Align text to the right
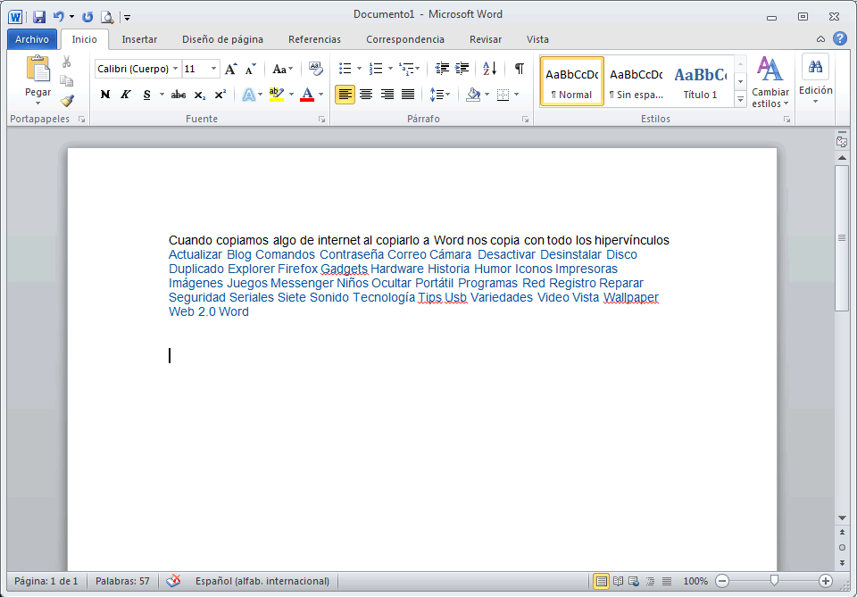This screenshot has height=597, width=857. pos(387,95)
